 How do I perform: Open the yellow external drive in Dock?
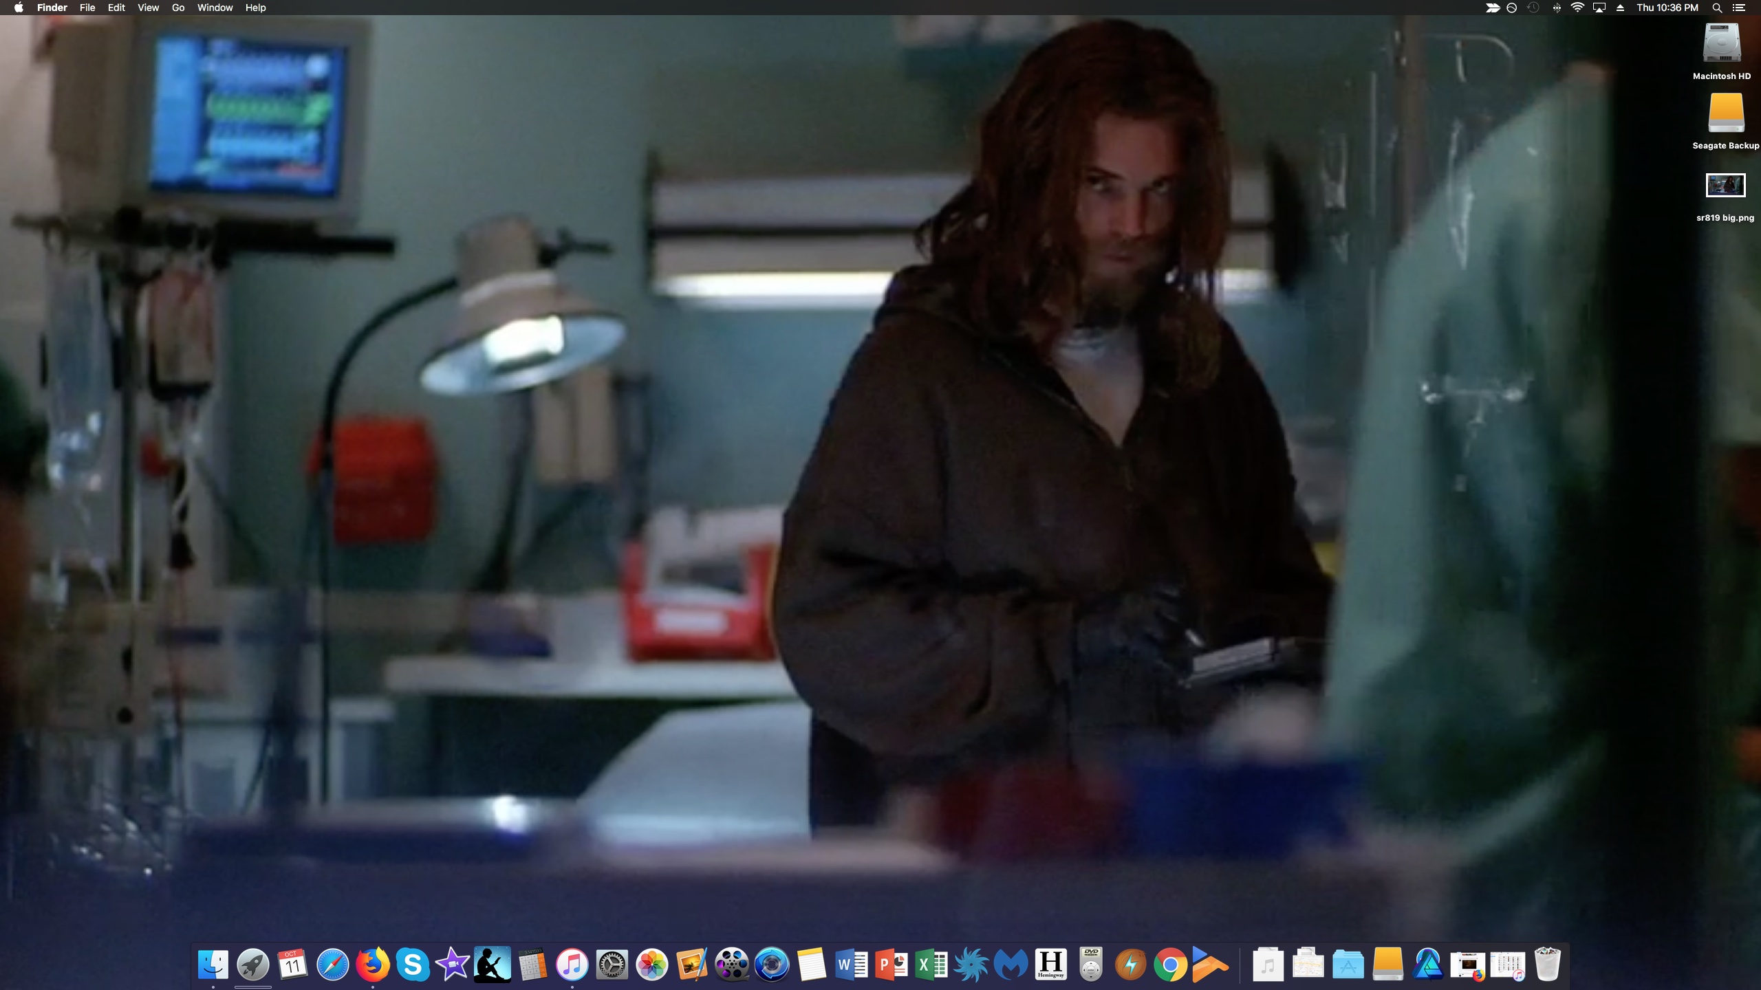[1388, 965]
